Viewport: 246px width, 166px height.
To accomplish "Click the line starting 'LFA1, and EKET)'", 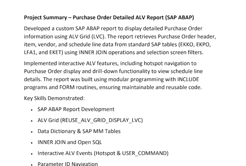I will tap(114, 52).
